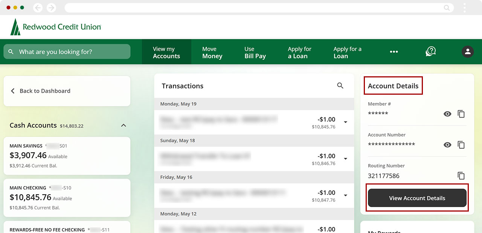Copy the Routing Number
482x233 pixels.
(x=461, y=176)
